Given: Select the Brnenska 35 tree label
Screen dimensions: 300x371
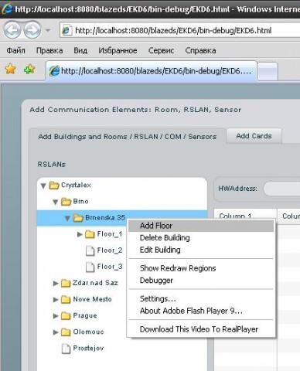Looking at the screenshot, I should [x=105, y=217].
